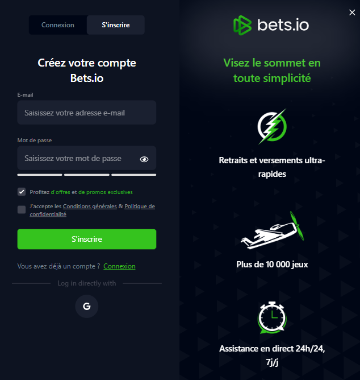Click the Google sign-in icon

click(x=87, y=306)
